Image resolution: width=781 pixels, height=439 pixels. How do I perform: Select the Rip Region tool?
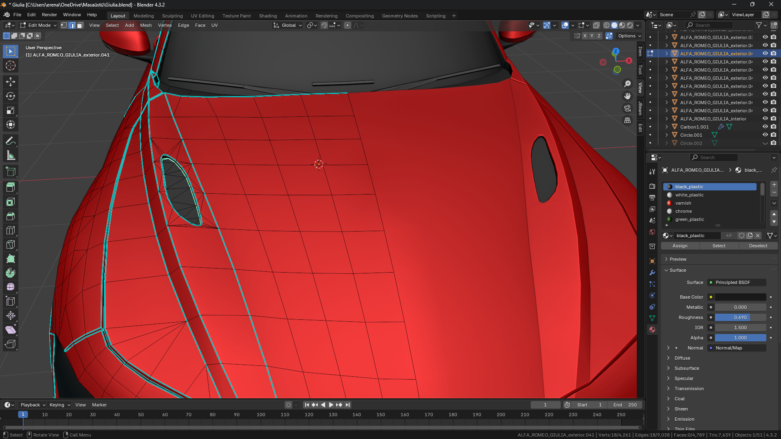[11, 344]
